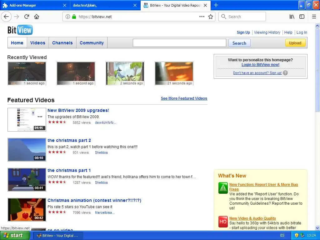
Task: Open the Channels navigation tab
Action: (62, 43)
